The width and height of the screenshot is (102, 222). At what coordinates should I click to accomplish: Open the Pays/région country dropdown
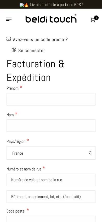[51, 153]
